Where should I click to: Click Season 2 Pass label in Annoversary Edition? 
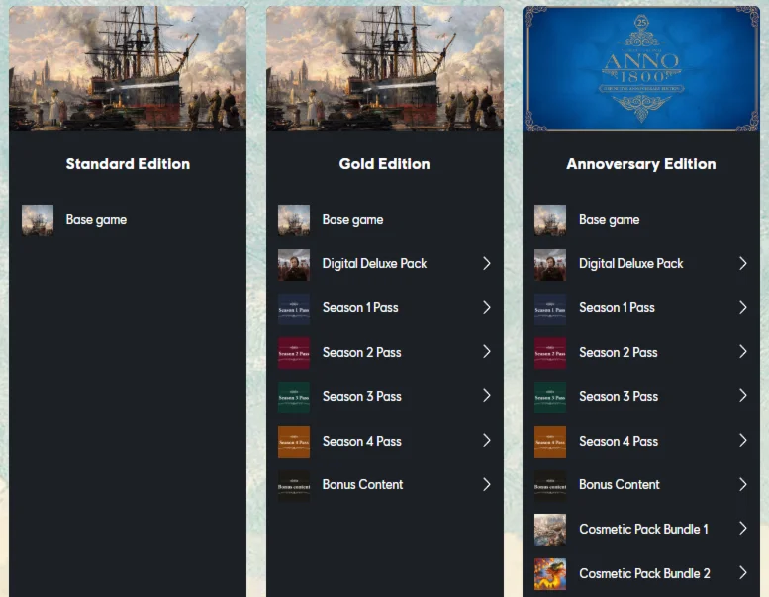(618, 352)
